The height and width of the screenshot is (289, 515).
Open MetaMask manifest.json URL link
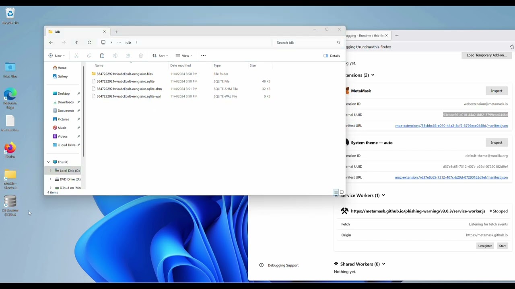click(451, 126)
